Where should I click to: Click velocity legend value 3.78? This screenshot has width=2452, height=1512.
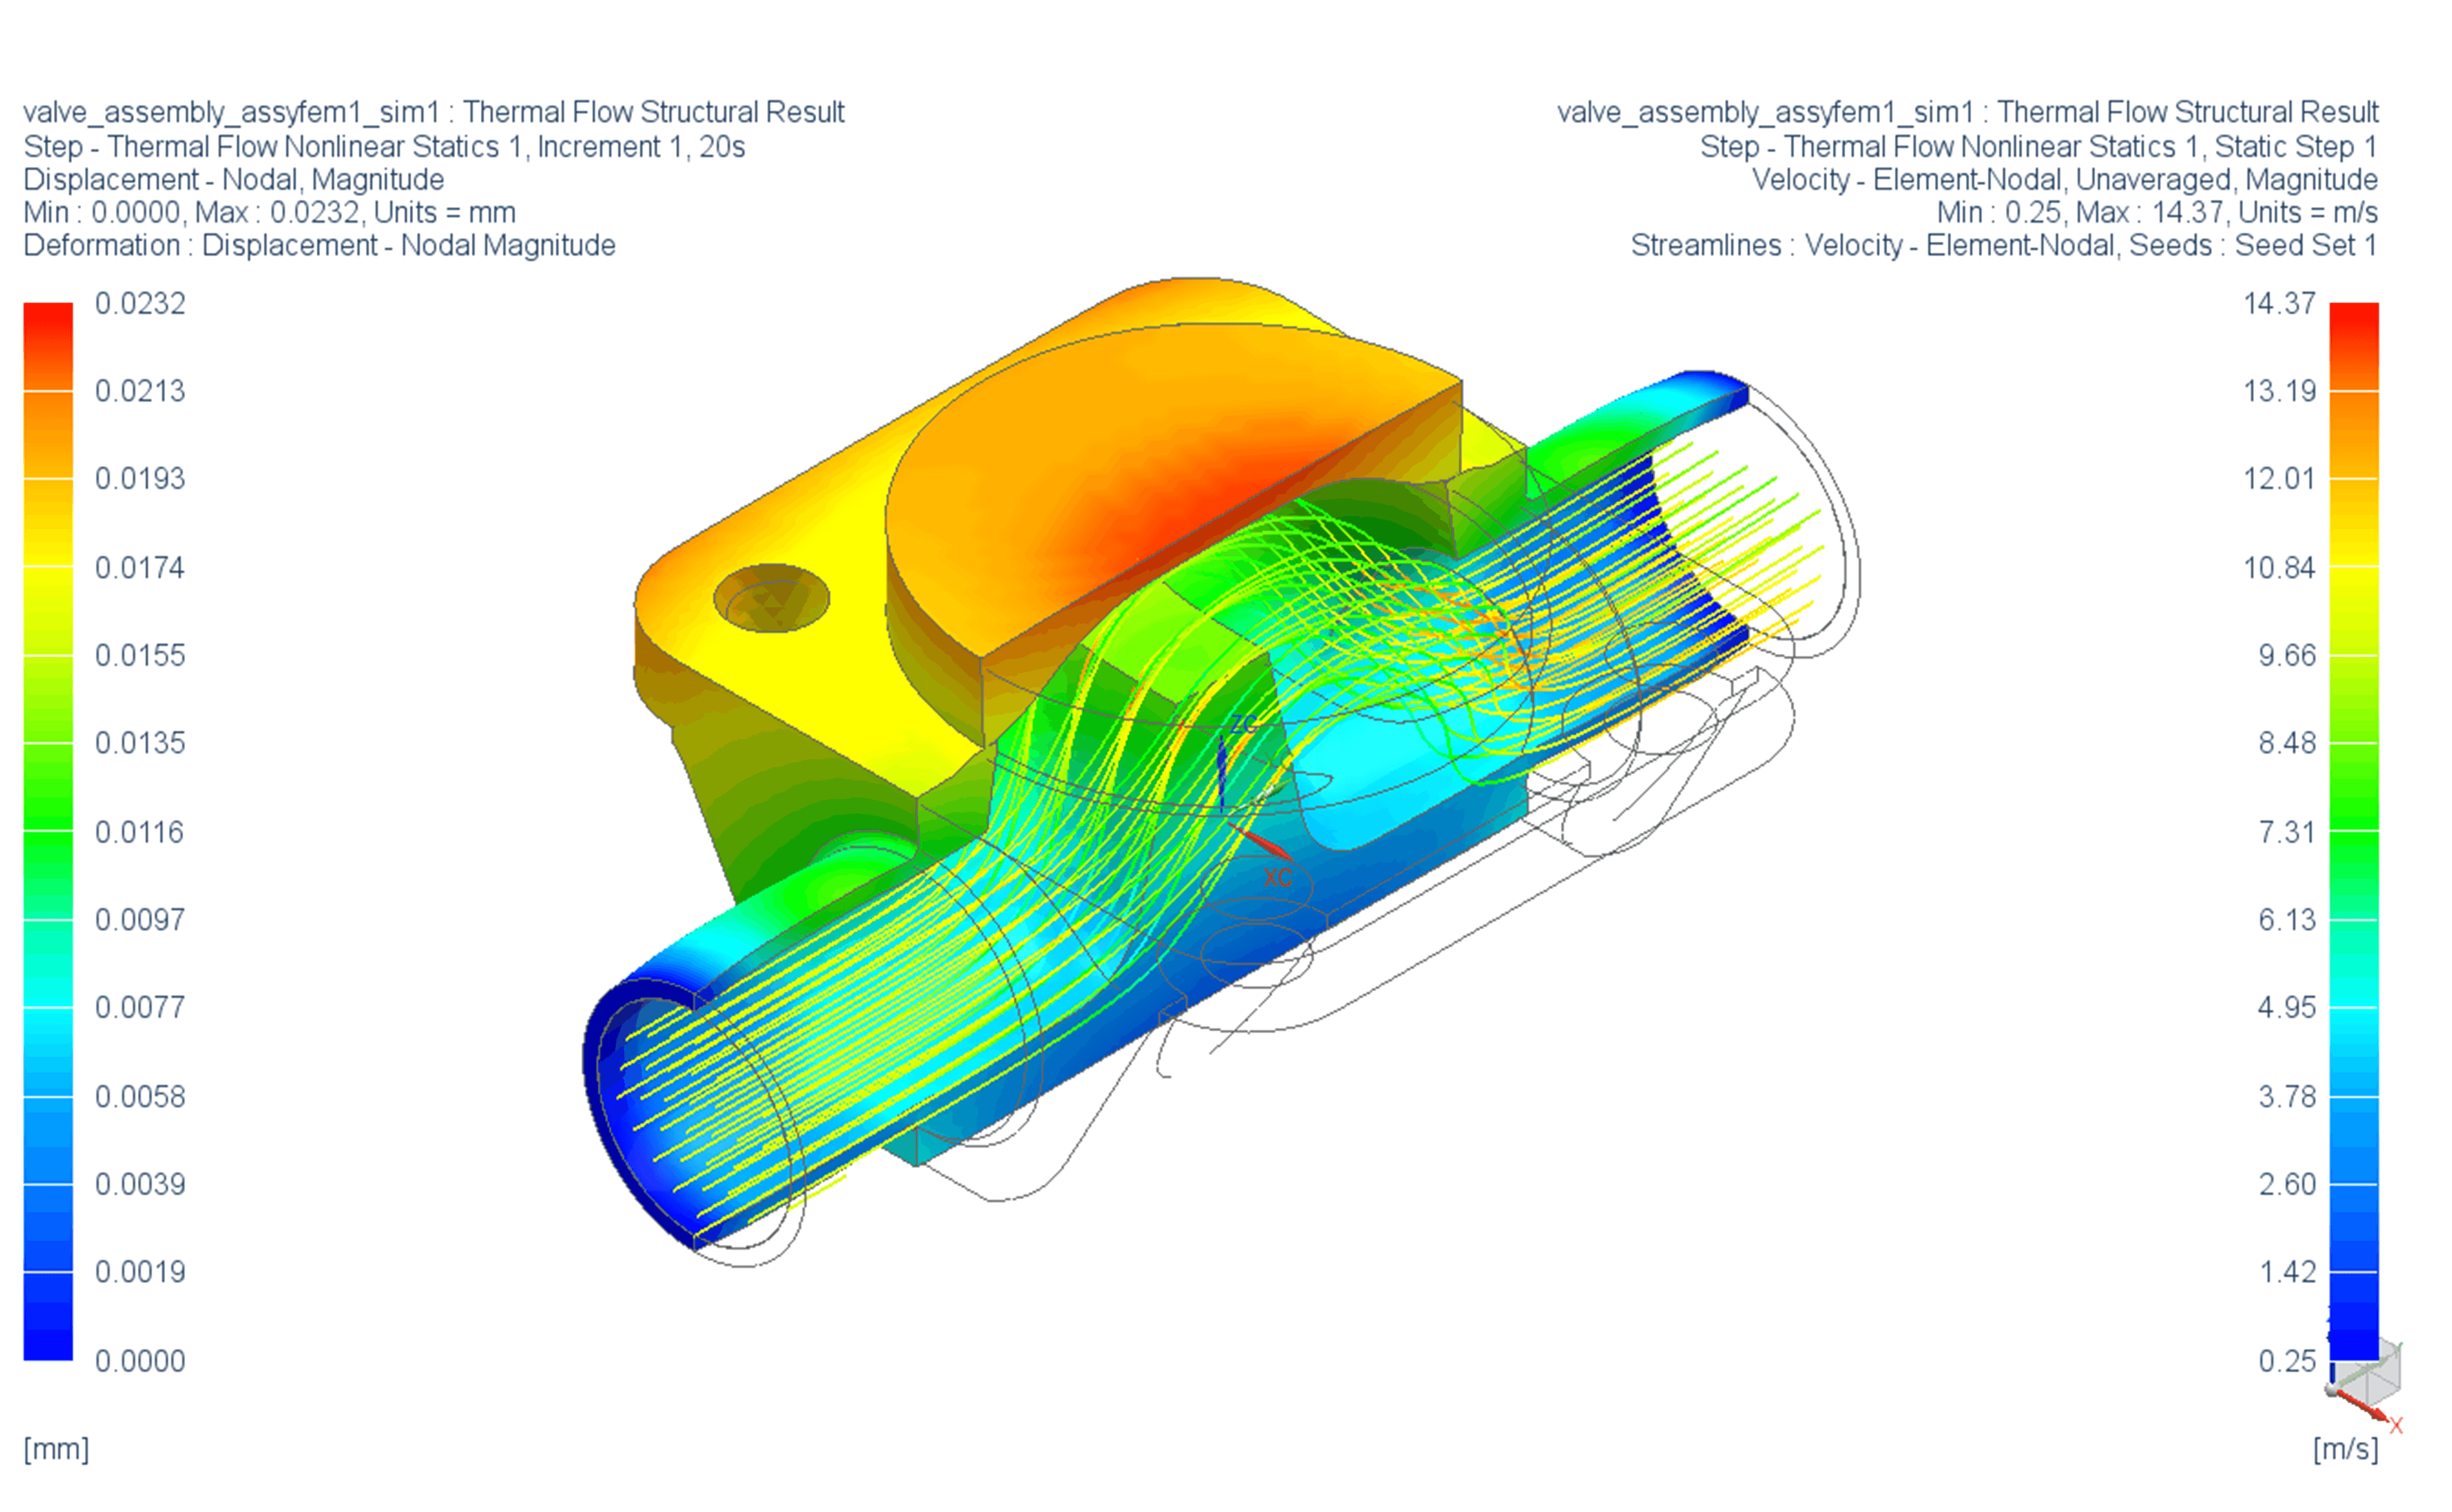(2287, 1097)
